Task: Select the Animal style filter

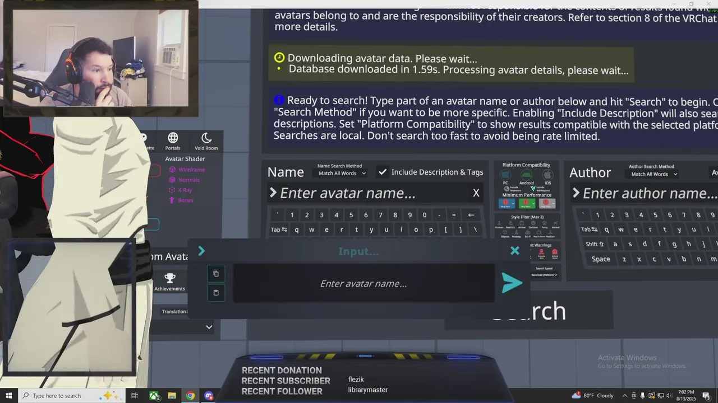Action: 555,224
